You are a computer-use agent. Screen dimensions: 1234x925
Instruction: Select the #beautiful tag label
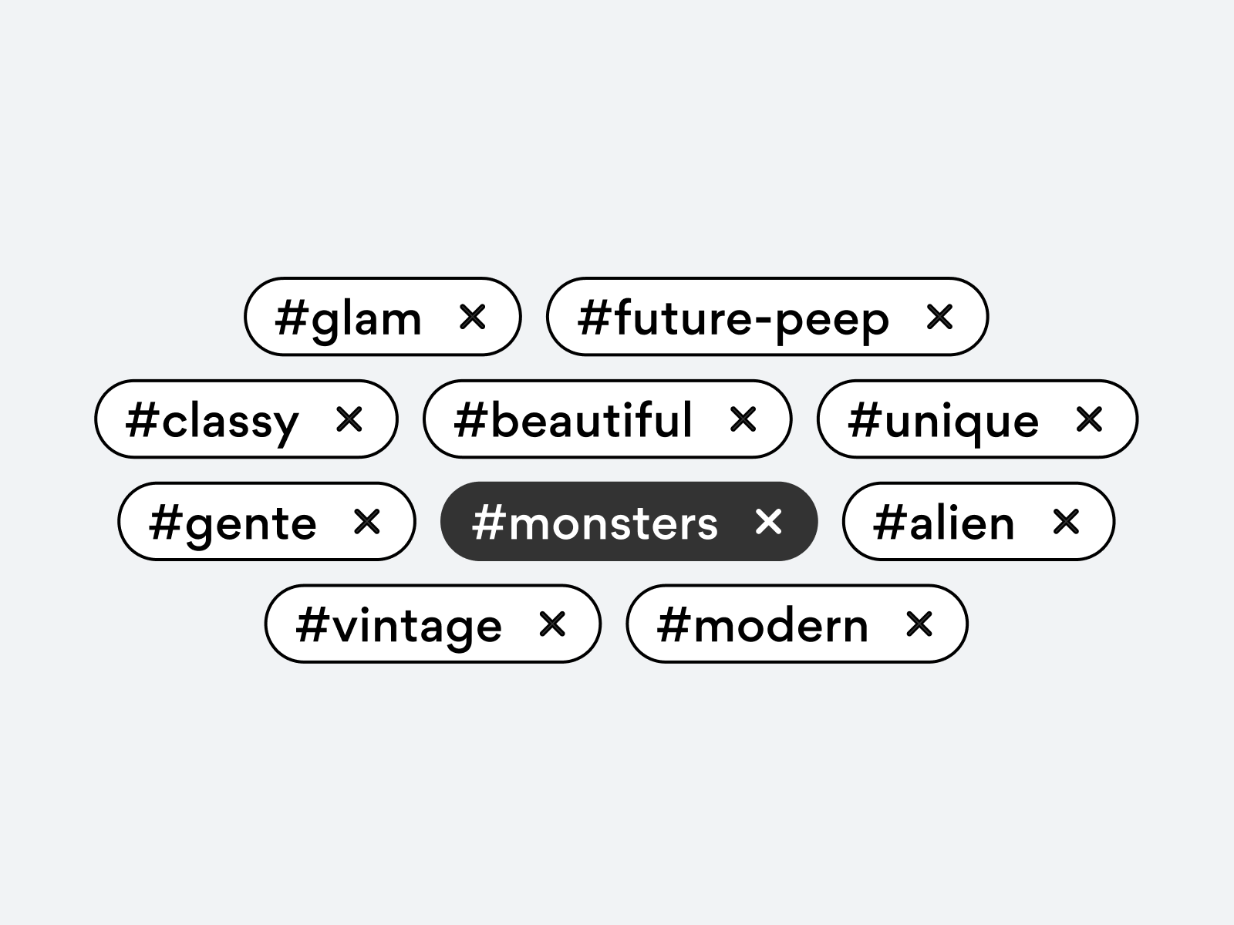(575, 420)
